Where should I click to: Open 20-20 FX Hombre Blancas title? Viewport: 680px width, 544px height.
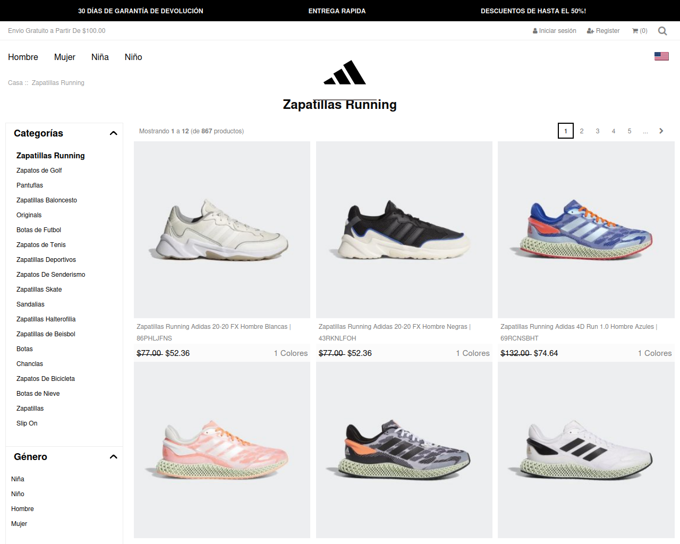click(214, 332)
